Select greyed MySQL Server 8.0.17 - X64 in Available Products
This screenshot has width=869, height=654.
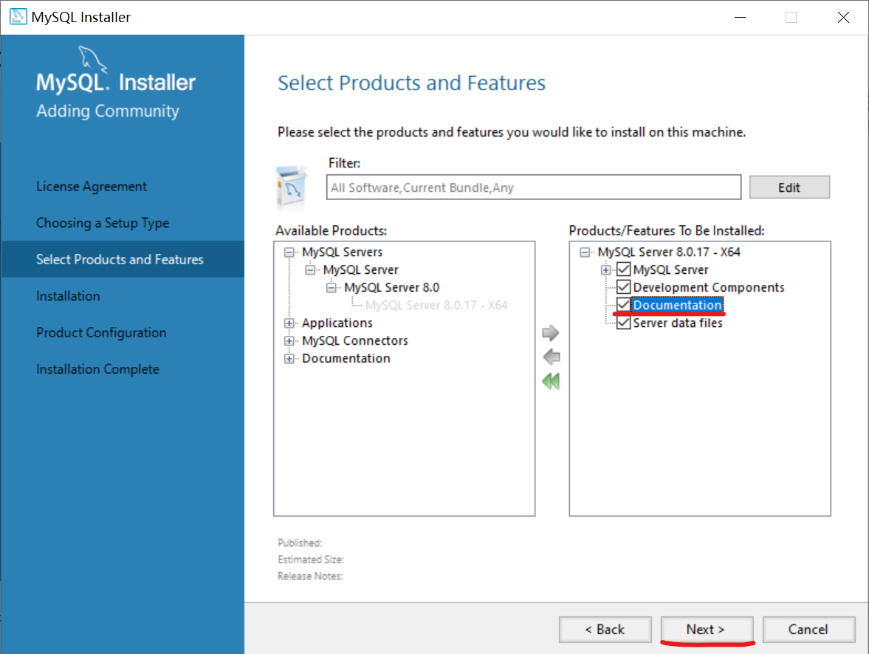point(436,306)
